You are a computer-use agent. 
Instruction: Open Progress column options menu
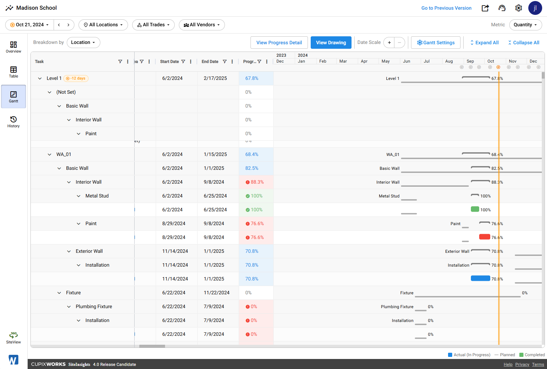coord(267,62)
